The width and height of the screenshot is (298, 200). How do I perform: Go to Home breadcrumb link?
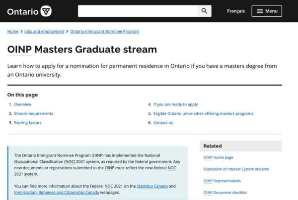point(13,31)
